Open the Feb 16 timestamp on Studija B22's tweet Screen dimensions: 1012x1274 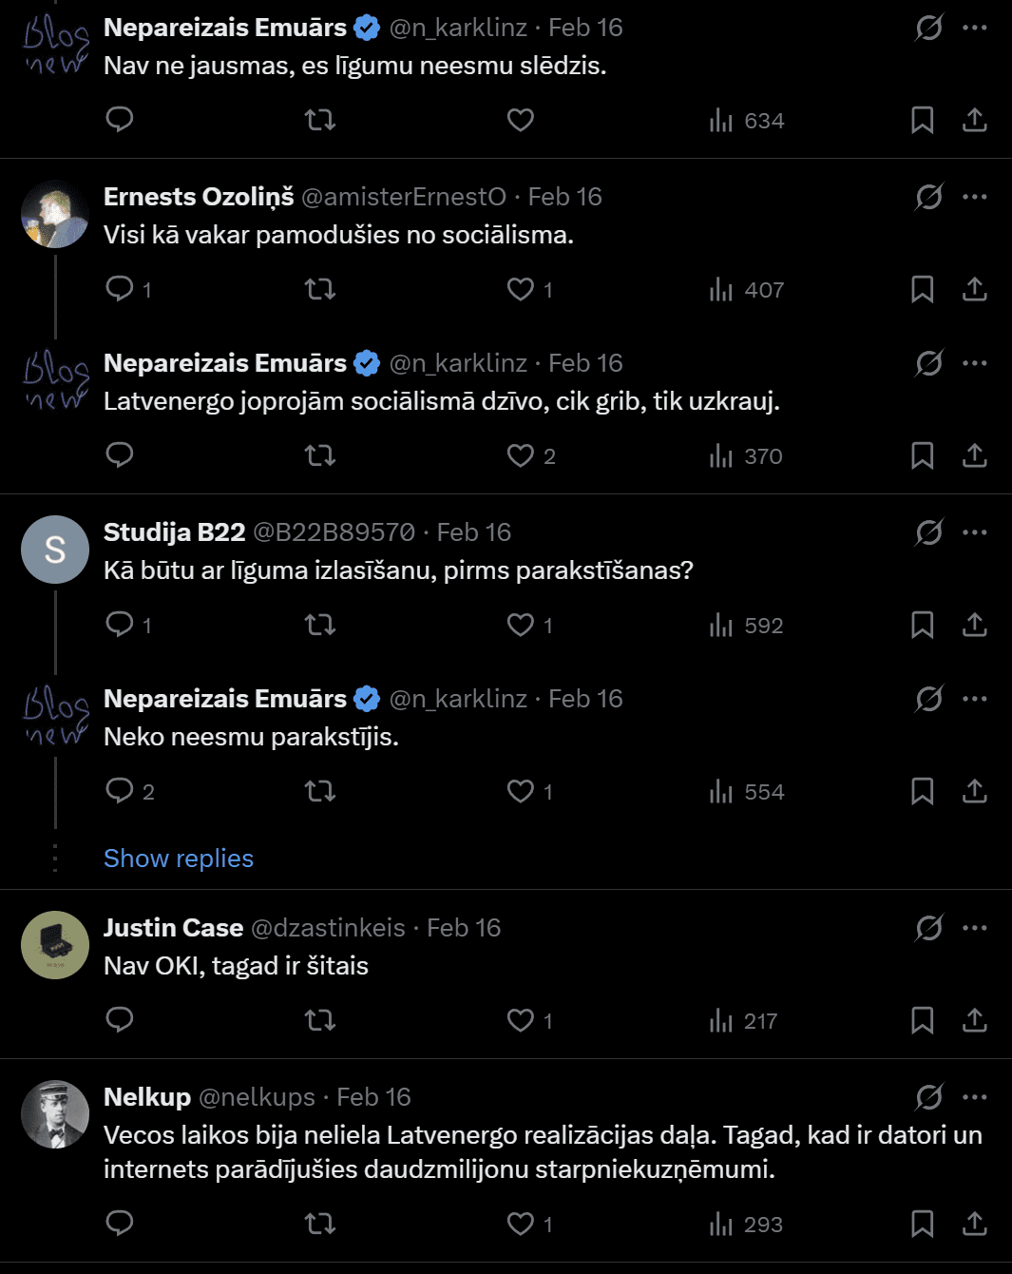[473, 532]
